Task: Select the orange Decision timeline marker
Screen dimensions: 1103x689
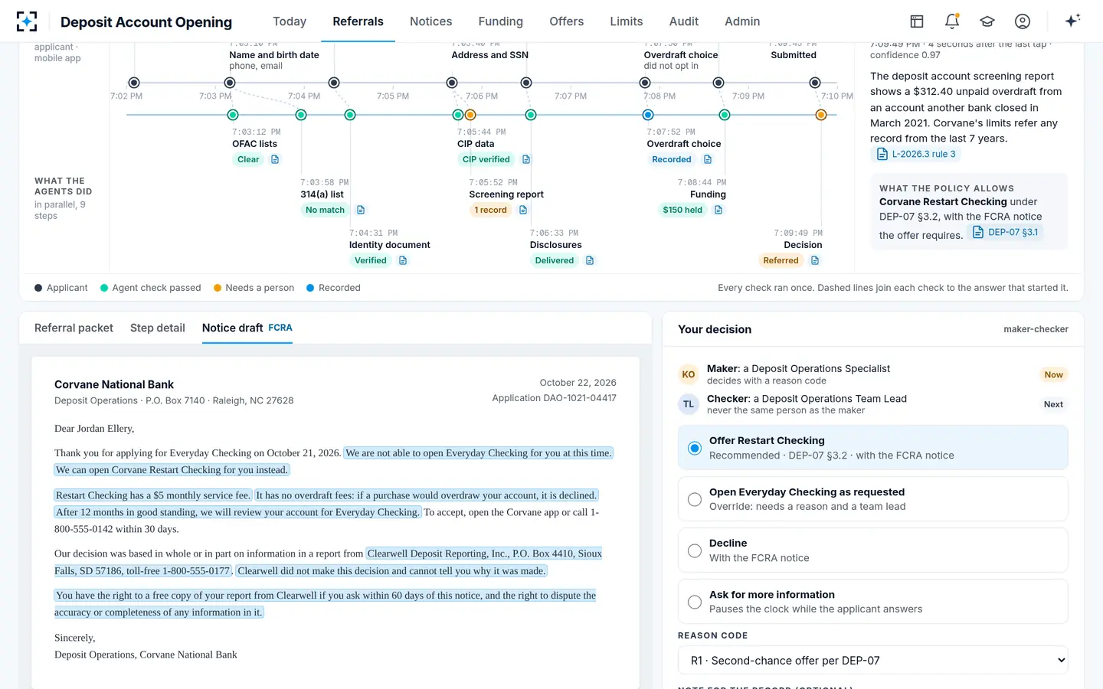Action: tap(821, 115)
